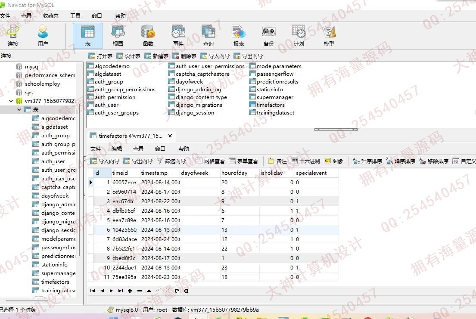
Task: Add a new record with plus button
Action: pos(130,291)
